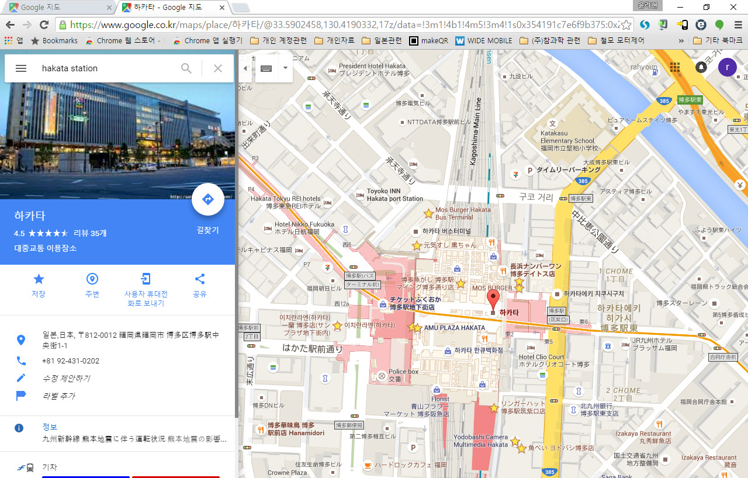The width and height of the screenshot is (748, 478).
Task: Open the 일본관련 bookmark folder
Action: pos(382,41)
